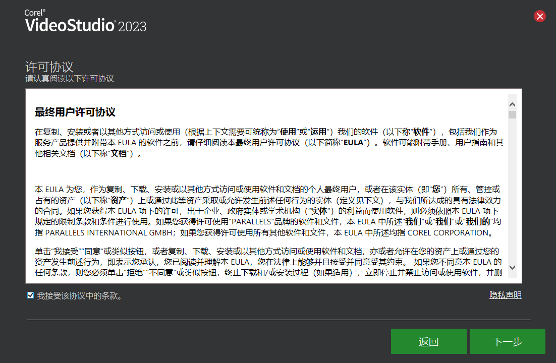Click the 最终用户许可协议 heading

coord(74,112)
